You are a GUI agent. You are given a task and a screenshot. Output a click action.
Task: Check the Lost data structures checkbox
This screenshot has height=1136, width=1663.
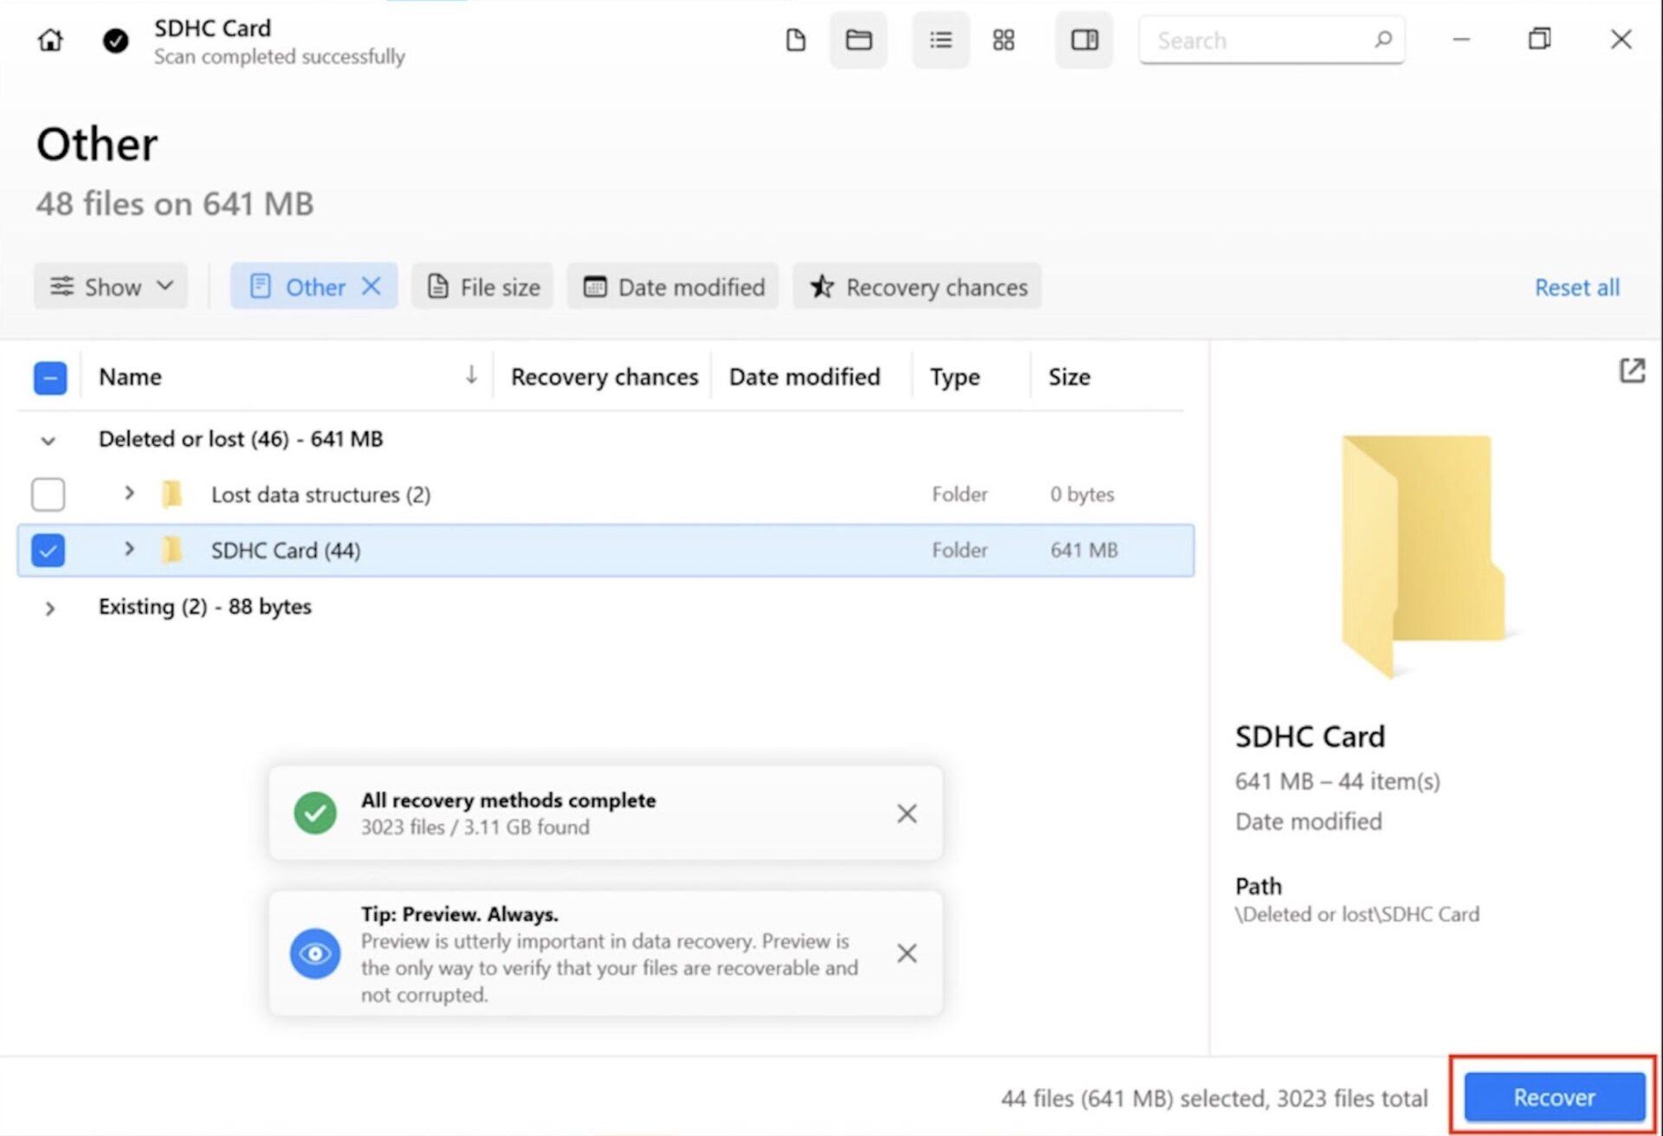49,494
